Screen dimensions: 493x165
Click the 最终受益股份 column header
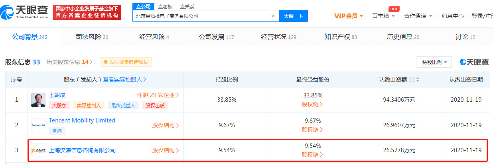click(313, 80)
